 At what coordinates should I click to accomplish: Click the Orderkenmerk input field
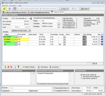click(45, 91)
